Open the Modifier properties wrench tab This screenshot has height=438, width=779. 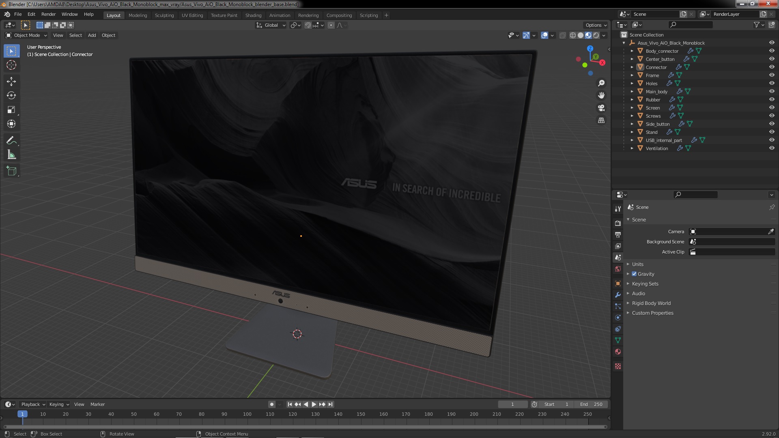click(x=618, y=295)
